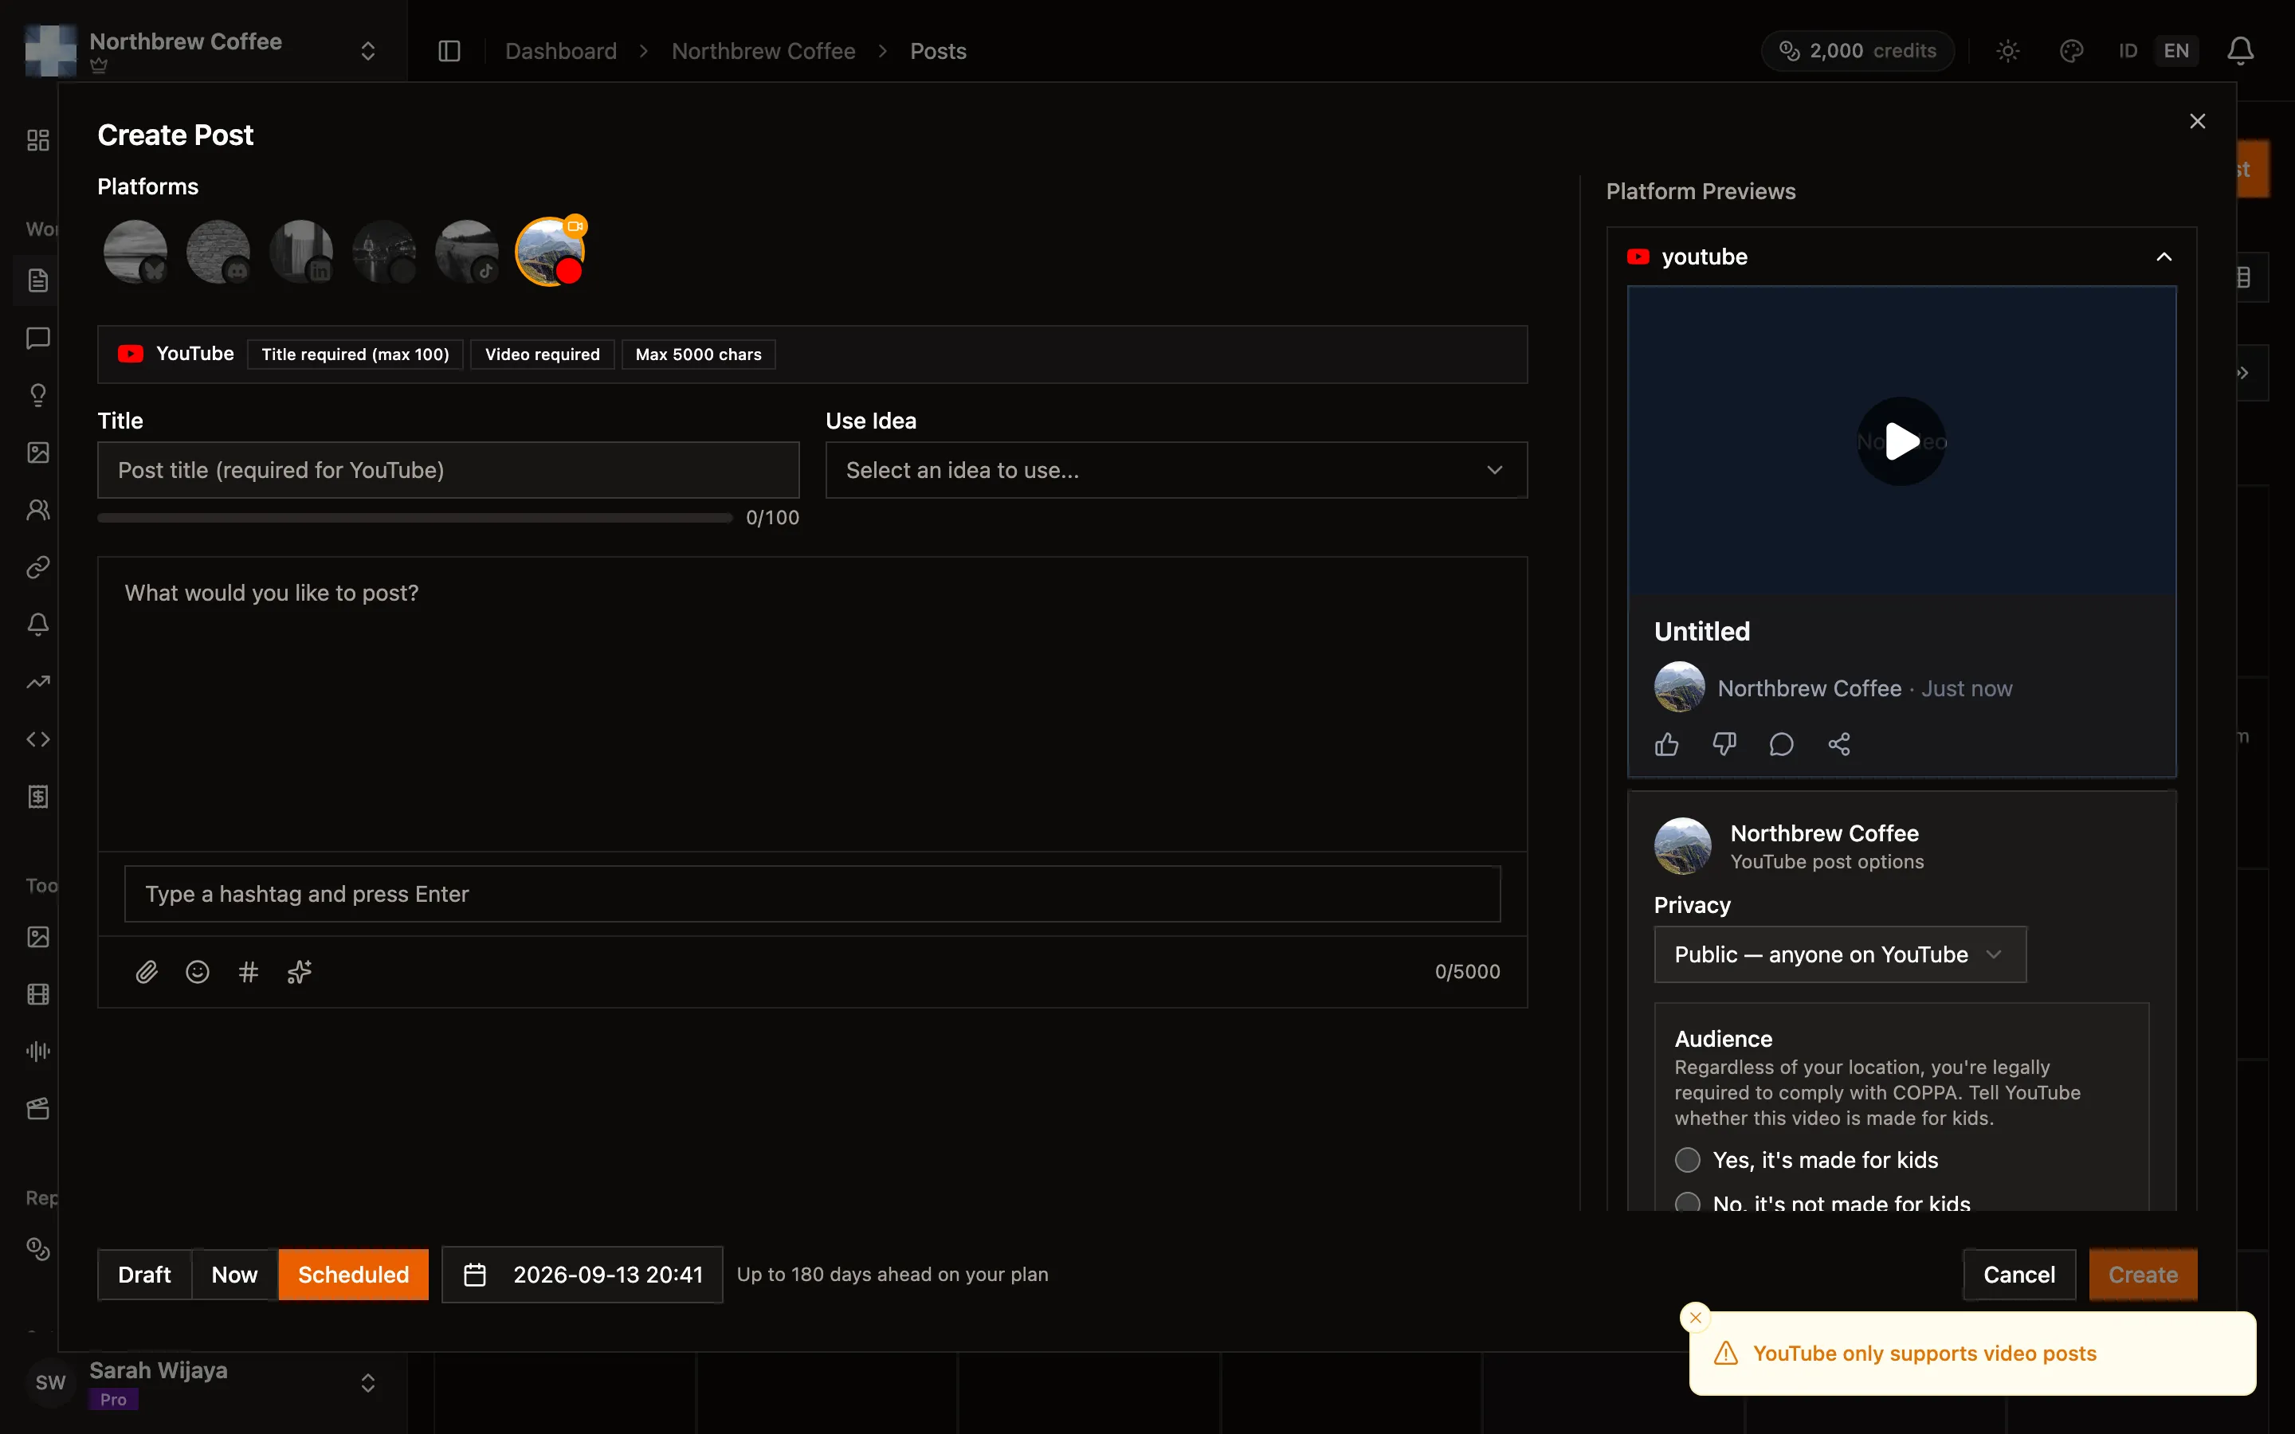Open notifications bell in top bar
This screenshot has height=1434, width=2295.
pos(2240,51)
